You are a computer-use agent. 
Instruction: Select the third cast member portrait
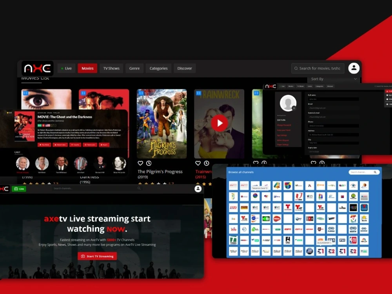61,163
